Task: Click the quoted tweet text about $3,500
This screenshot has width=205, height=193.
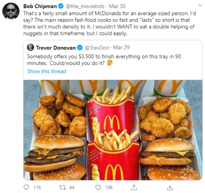Action: pyautogui.click(x=104, y=60)
